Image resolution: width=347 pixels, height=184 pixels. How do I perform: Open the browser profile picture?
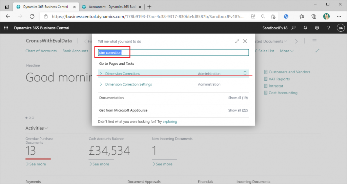326,16
